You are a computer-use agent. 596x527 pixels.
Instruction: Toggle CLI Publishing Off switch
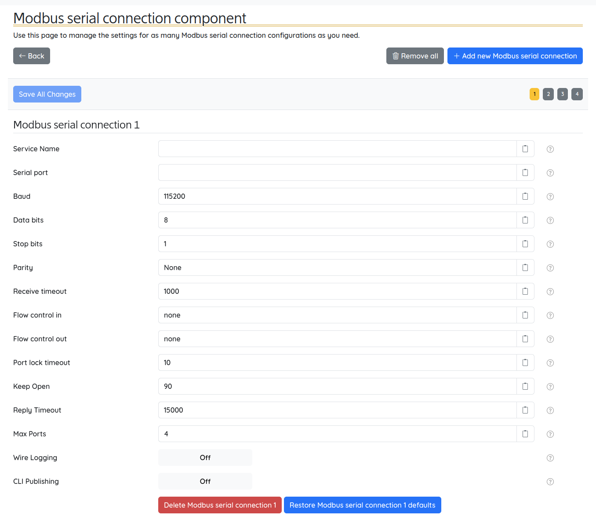(x=205, y=481)
